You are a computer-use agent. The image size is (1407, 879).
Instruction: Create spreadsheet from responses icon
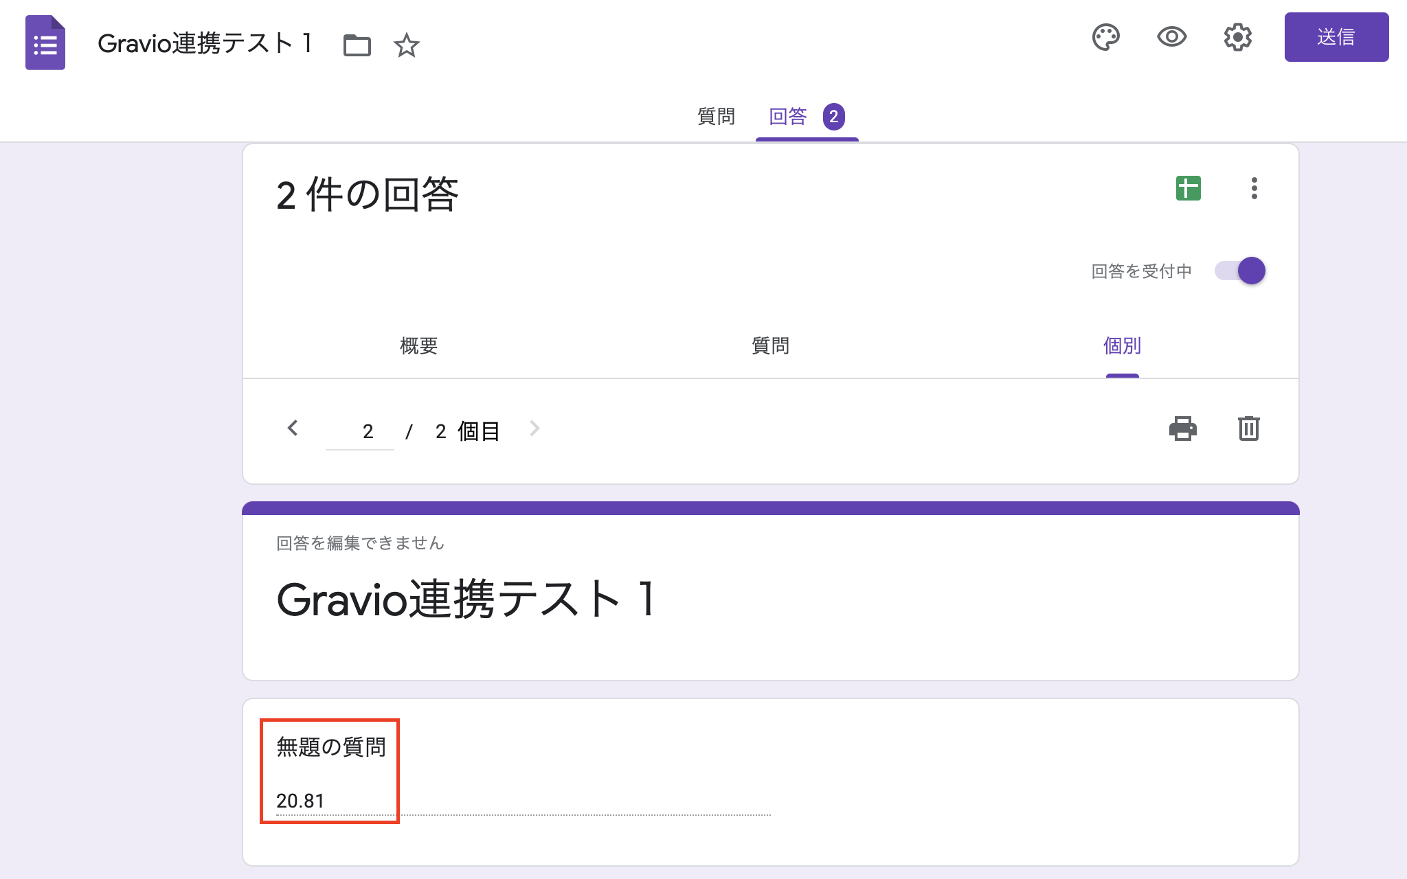pos(1189,188)
